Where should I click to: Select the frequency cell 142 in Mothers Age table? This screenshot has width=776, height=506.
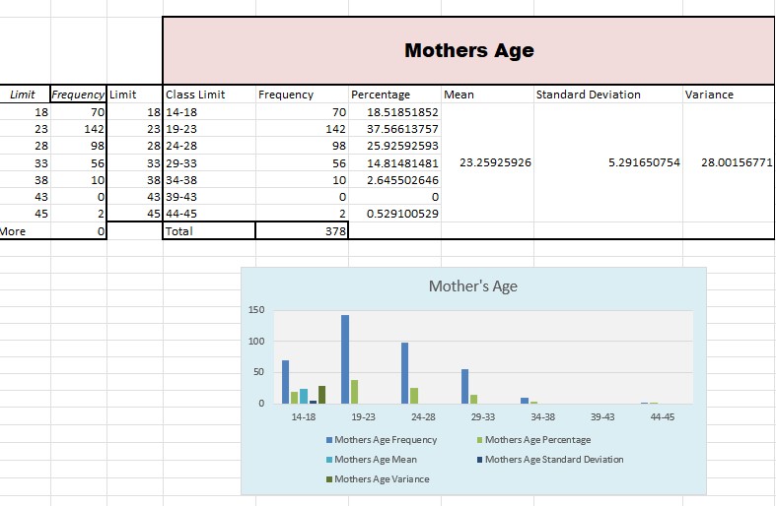pos(302,129)
